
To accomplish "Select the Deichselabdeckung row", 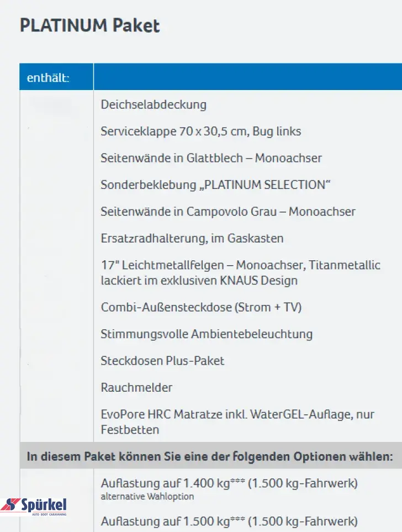I will pyautogui.click(x=154, y=104).
